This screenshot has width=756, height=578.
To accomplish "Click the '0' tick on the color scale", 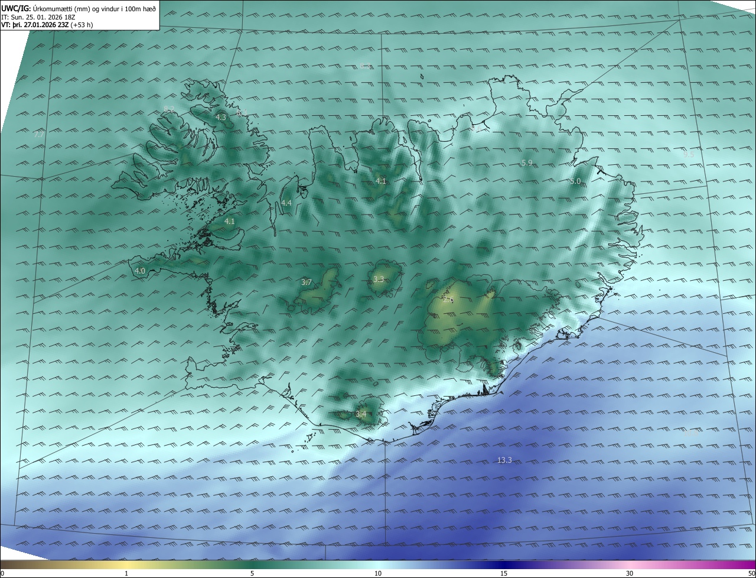I will [x=2, y=573].
